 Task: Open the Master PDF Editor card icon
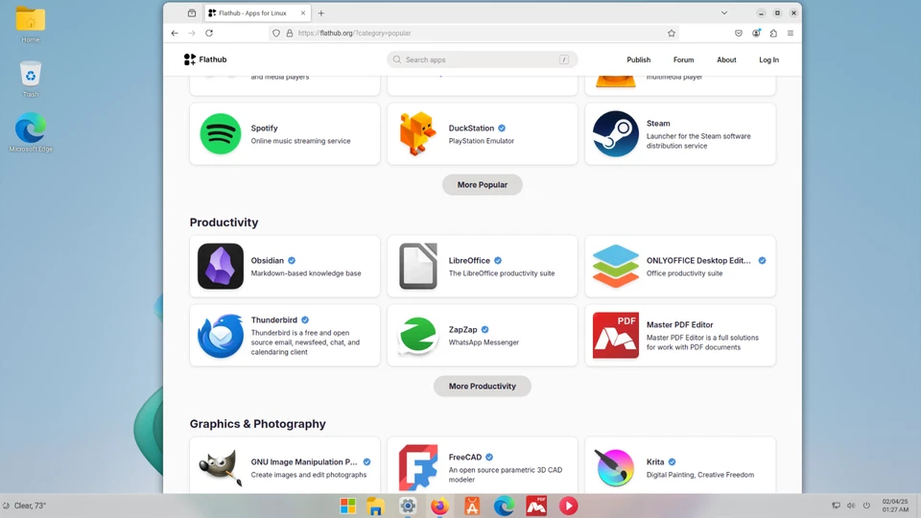tap(616, 336)
